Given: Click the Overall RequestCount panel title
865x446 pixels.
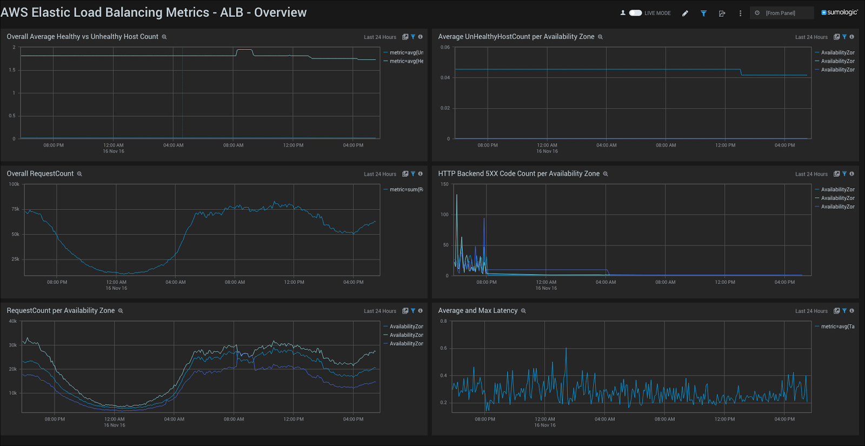Looking at the screenshot, I should 40,174.
